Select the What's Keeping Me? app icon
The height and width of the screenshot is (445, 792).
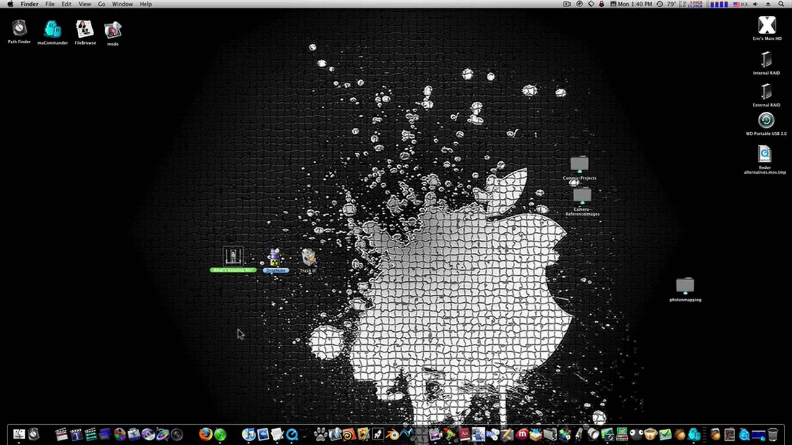coord(233,256)
